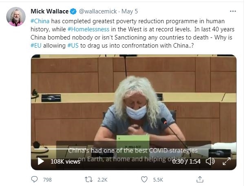Open the May 5 timestamp link

click(130, 11)
